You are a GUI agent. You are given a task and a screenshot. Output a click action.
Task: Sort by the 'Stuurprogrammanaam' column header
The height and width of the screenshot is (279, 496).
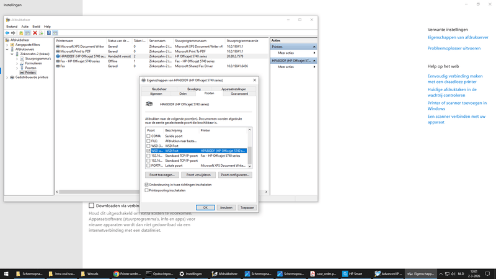pyautogui.click(x=200, y=41)
